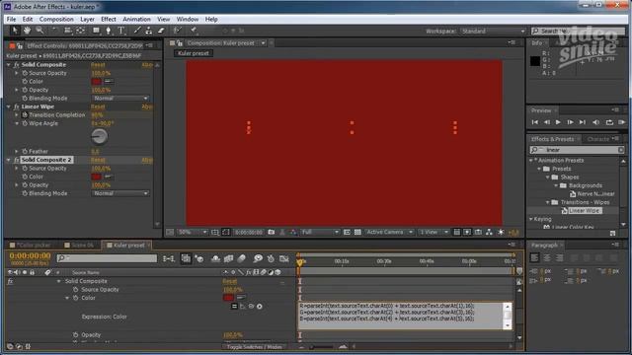Select the Clone Stamp tool

coord(149,31)
